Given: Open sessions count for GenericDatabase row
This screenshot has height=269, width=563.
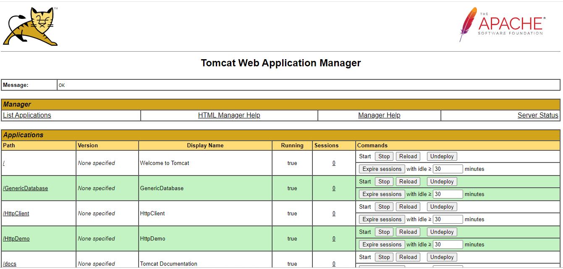Looking at the screenshot, I should (x=334, y=188).
